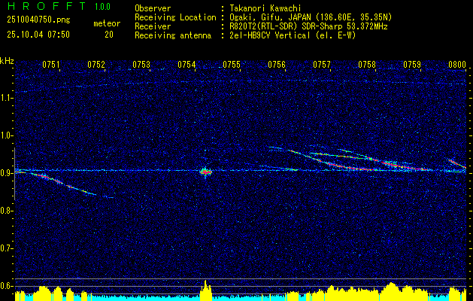The width and height of the screenshot is (473, 301).
Task: Click the 0751 time marker
Action: pos(51,65)
